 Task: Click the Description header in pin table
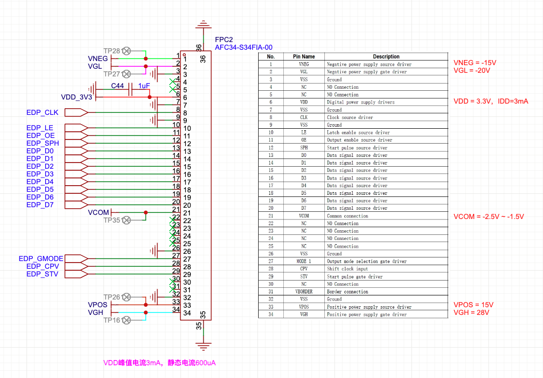point(386,56)
